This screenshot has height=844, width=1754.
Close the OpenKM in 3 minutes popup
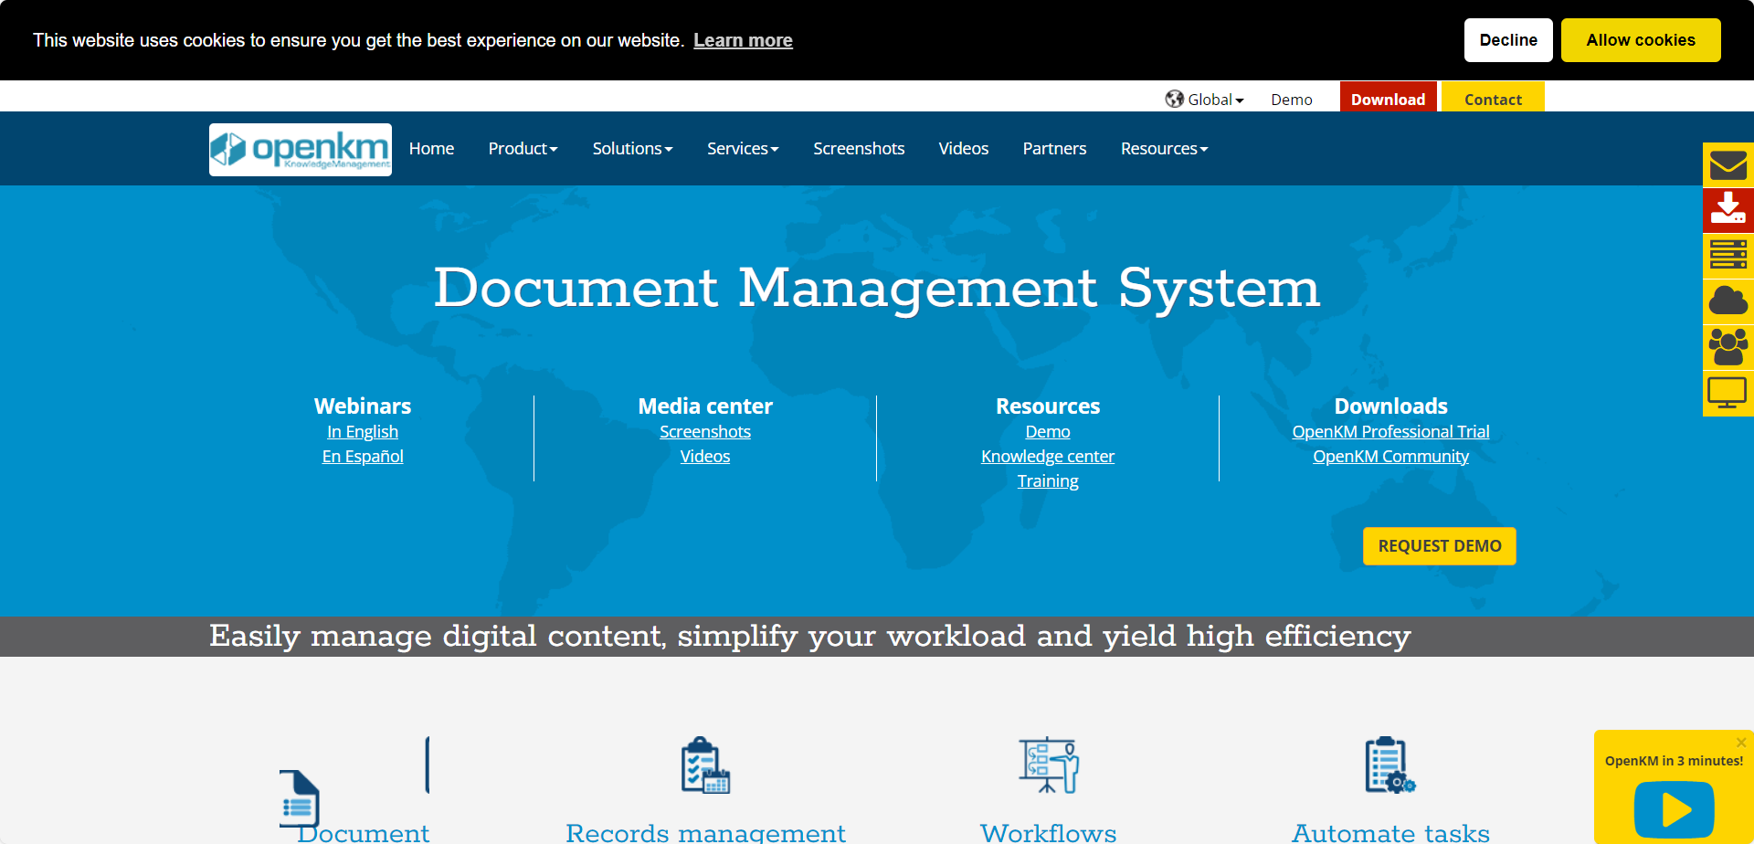click(x=1741, y=743)
